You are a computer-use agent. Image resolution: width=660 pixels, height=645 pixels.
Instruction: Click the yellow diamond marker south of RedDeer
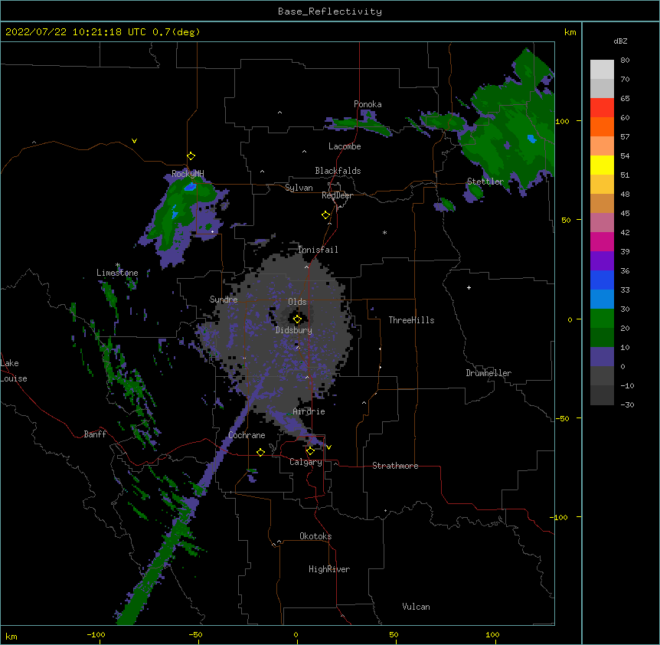tap(326, 215)
